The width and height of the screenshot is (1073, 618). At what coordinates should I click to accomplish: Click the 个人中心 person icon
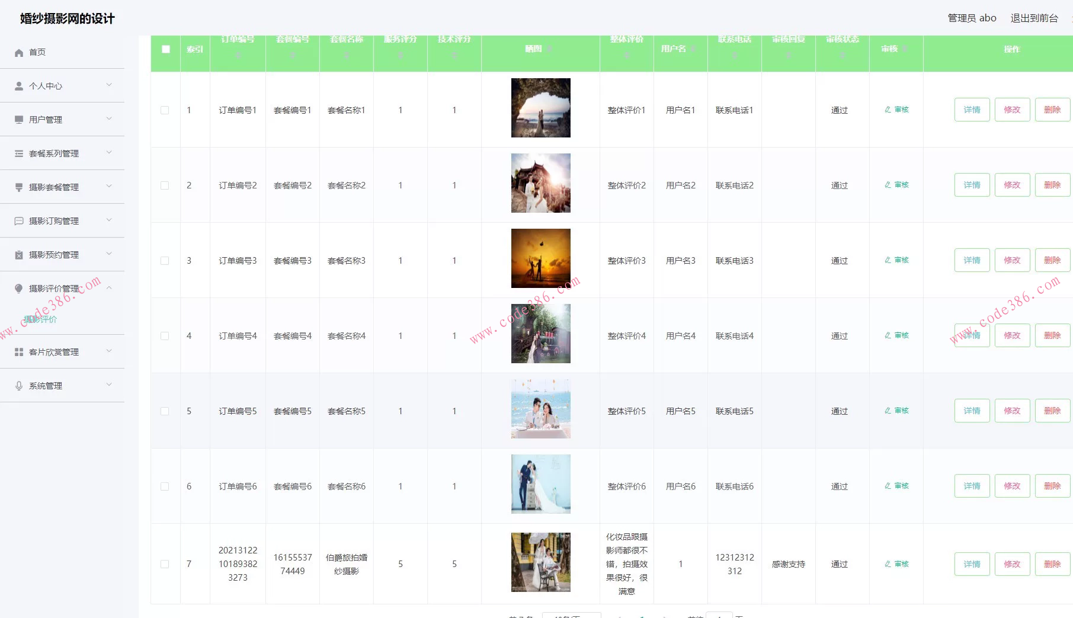pyautogui.click(x=19, y=86)
